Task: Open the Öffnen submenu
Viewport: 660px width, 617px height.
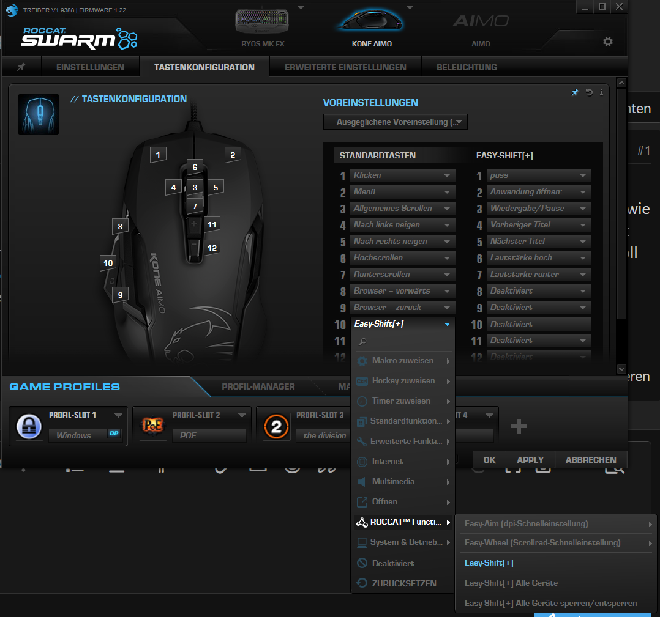Action: [403, 502]
